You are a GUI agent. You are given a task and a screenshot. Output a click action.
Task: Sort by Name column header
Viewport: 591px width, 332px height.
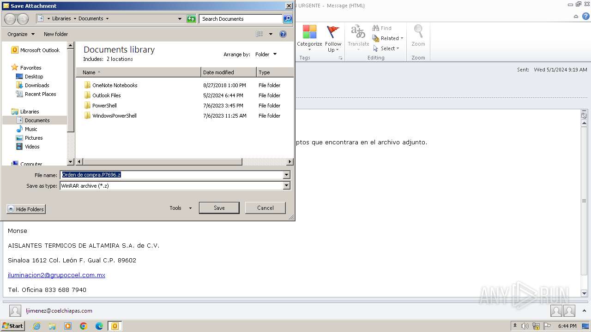click(x=139, y=72)
